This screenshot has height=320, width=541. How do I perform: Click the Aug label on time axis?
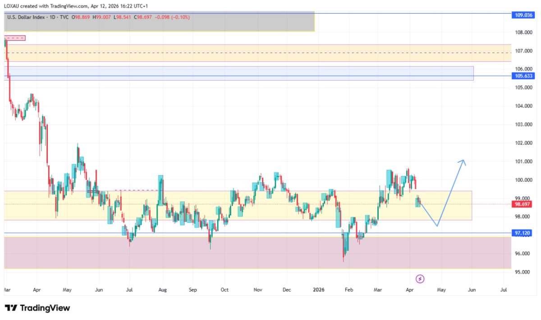(163, 290)
